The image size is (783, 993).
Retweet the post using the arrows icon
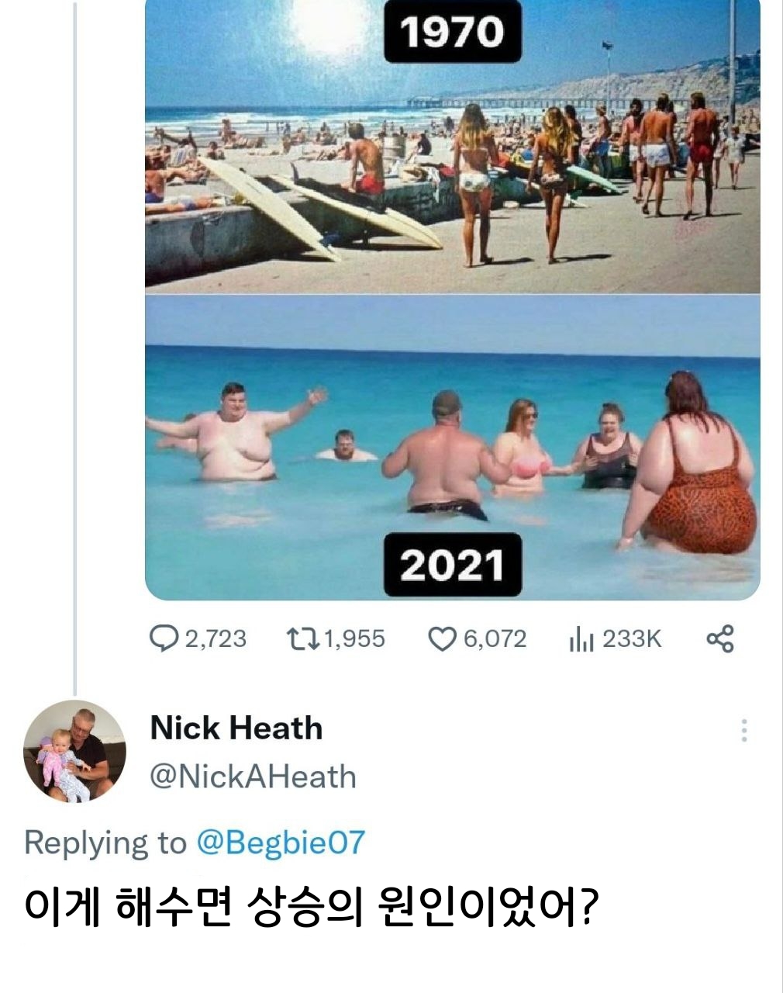coord(302,639)
